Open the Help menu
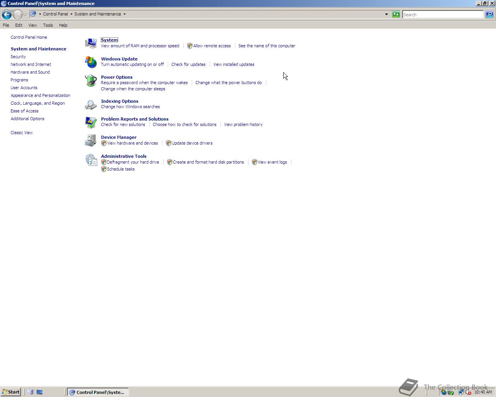Image resolution: width=496 pixels, height=397 pixels. (x=63, y=25)
